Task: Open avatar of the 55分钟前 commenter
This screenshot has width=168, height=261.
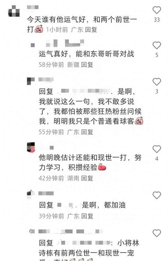Action: (x=31, y=81)
